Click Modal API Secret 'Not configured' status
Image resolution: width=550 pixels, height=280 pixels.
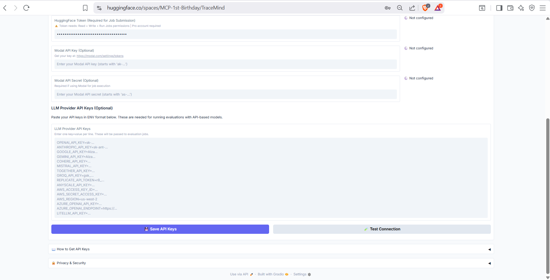pos(419,78)
